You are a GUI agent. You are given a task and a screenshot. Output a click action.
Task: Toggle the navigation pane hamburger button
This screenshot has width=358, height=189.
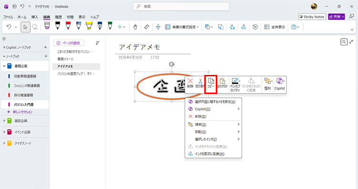pos(4,39)
